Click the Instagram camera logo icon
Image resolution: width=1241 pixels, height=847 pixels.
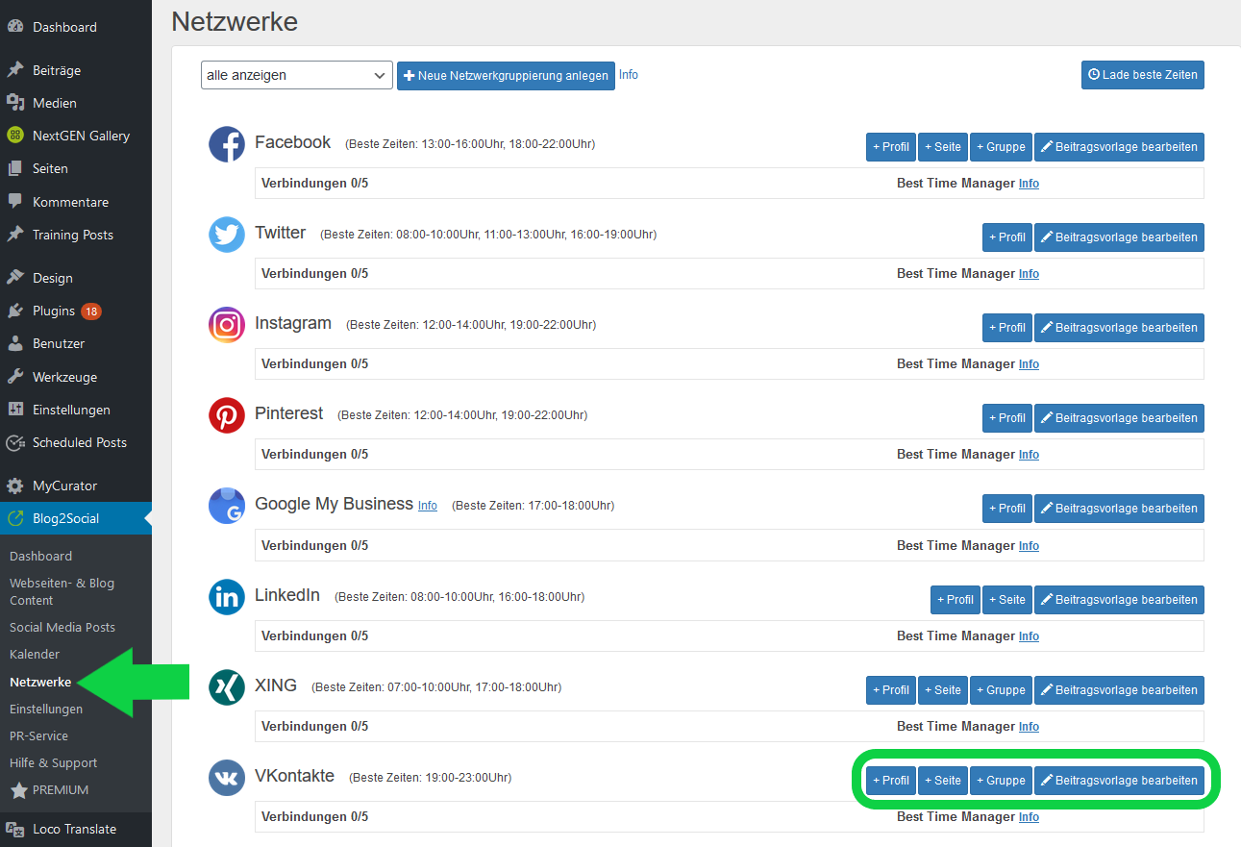227,325
